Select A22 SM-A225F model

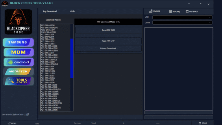47,80
